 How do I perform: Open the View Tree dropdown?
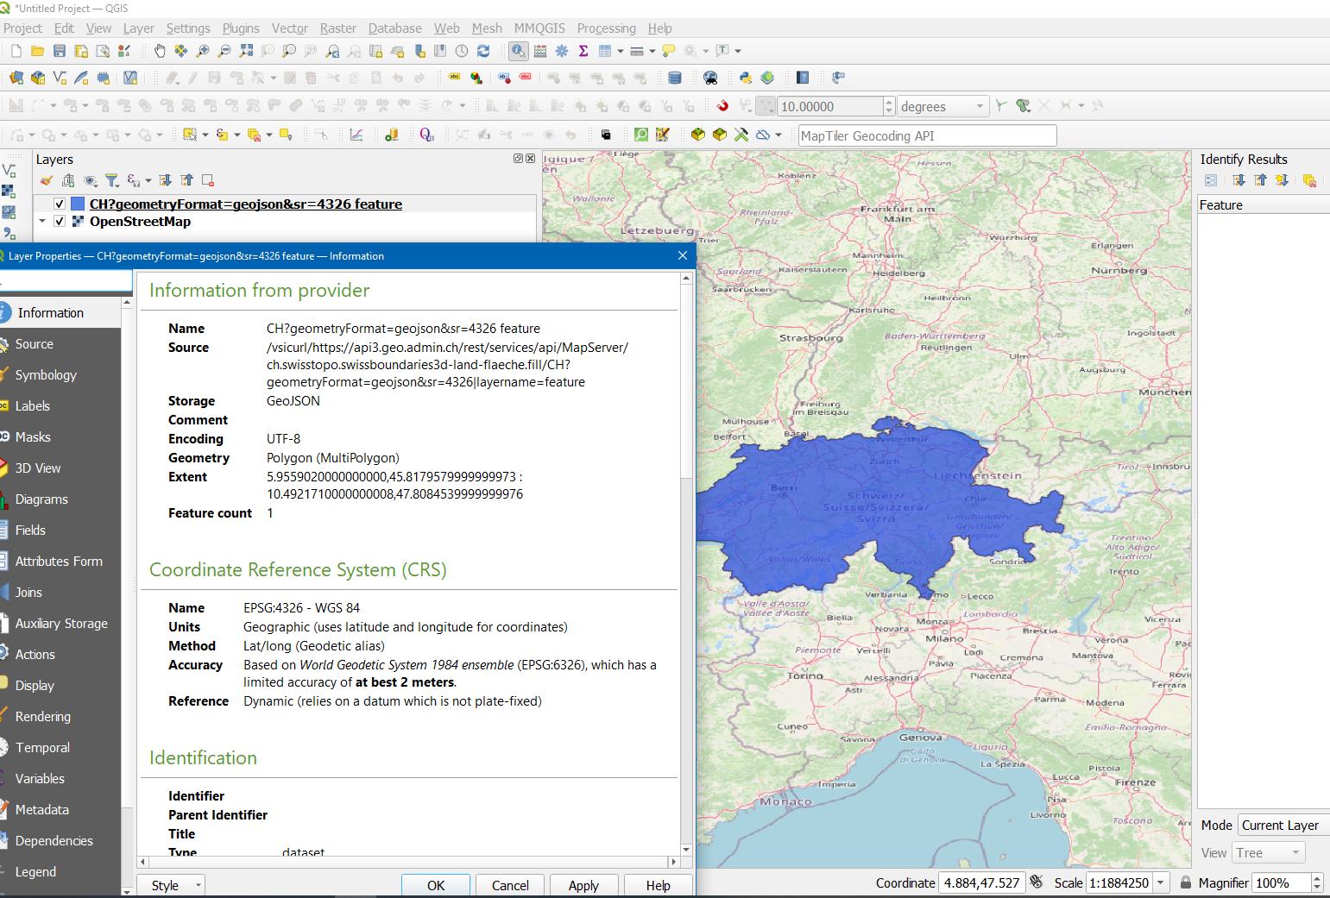click(x=1268, y=852)
